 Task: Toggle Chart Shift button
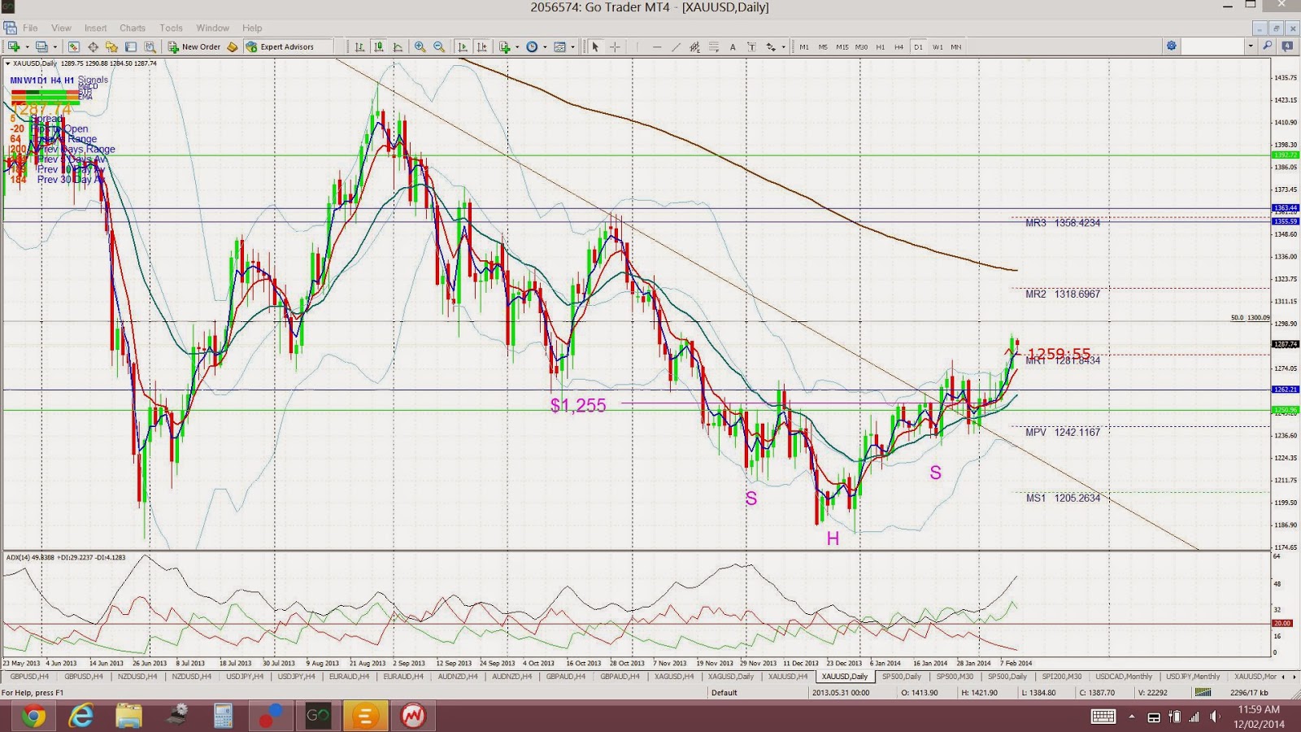[x=482, y=47]
